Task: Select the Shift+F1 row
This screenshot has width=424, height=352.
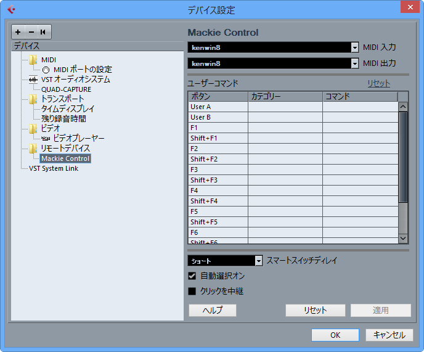Action: pyautogui.click(x=293, y=138)
